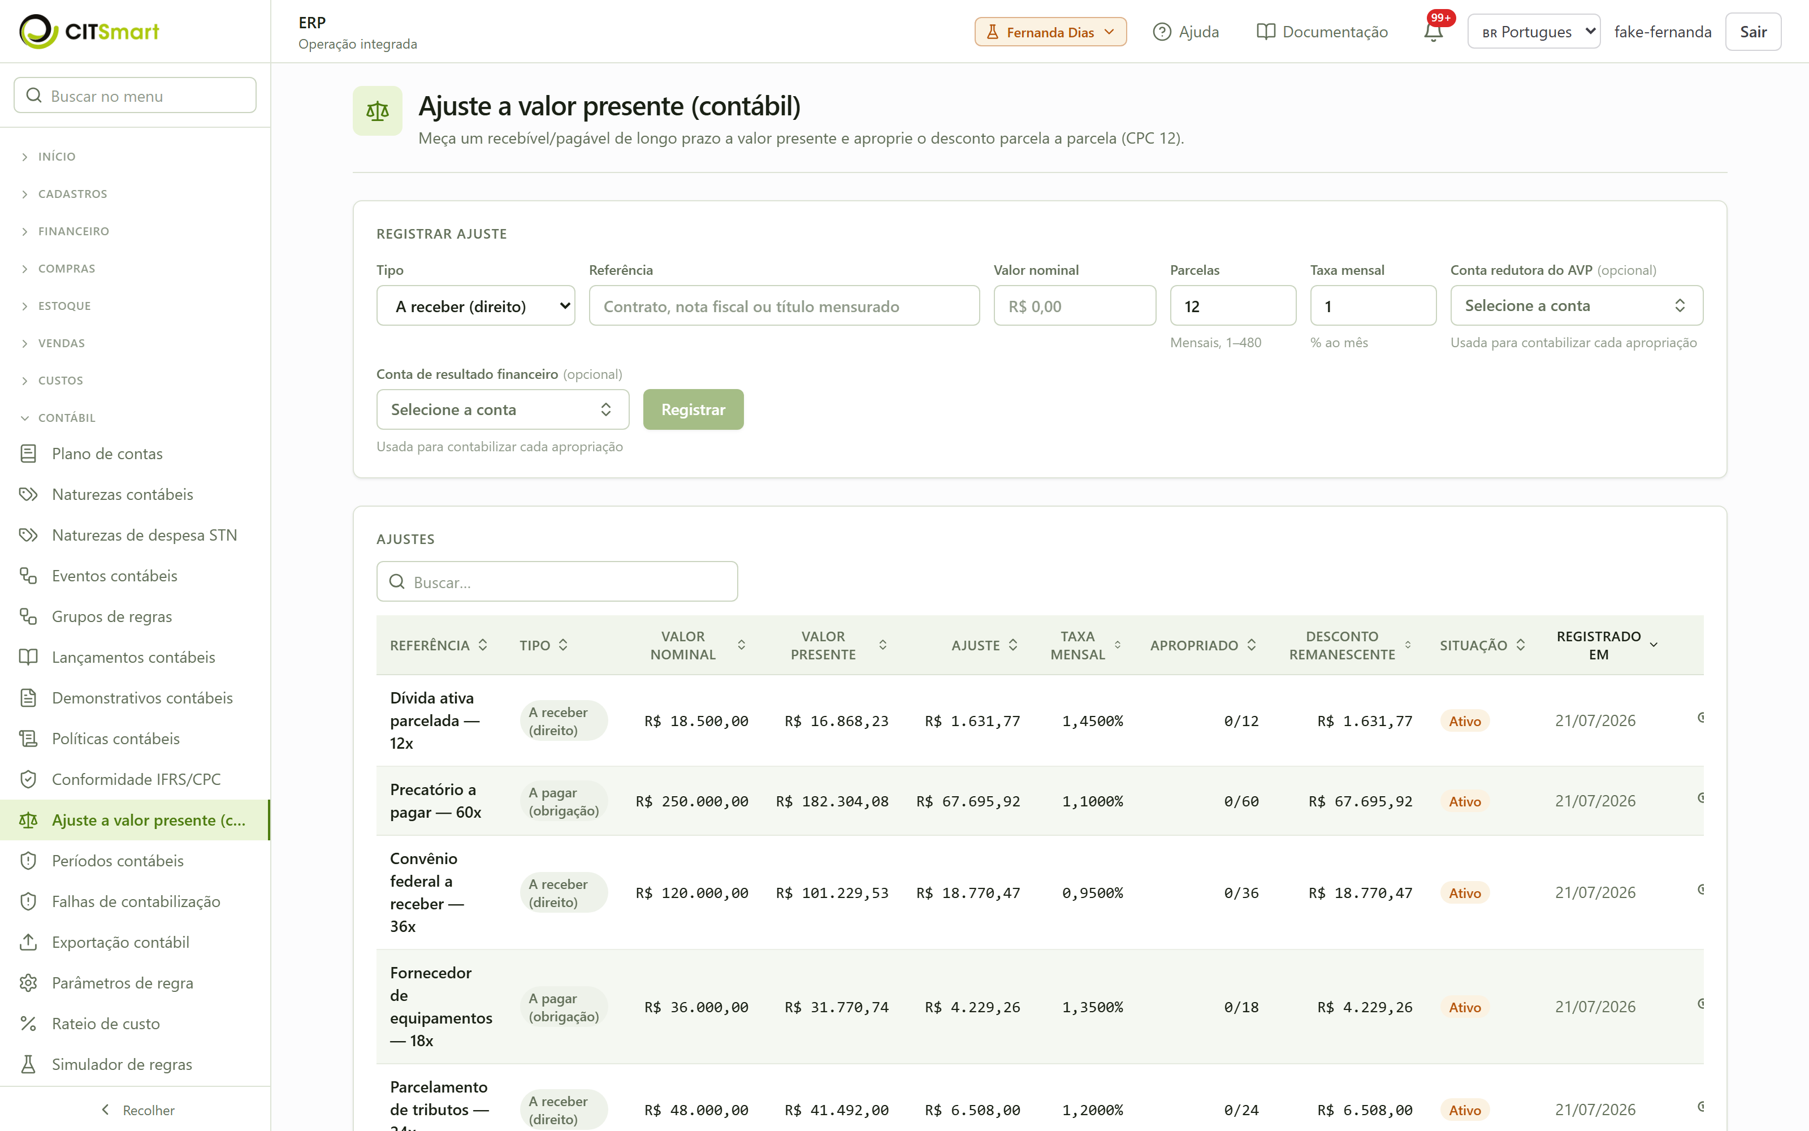The width and height of the screenshot is (1809, 1131).
Task: Collapse the CONTÁBIL menu section
Action: pos(135,417)
